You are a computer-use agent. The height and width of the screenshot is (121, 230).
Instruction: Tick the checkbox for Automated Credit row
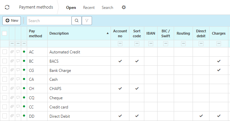[5, 52]
